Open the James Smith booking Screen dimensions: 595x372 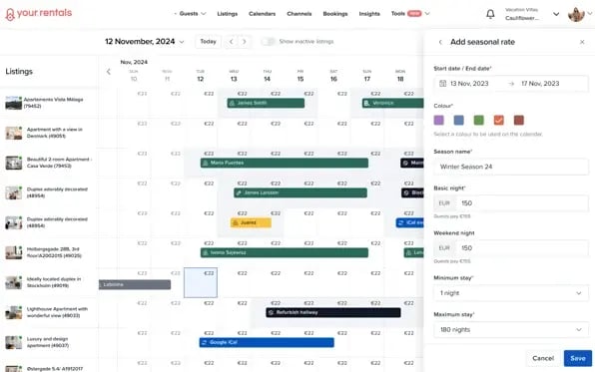click(x=266, y=103)
